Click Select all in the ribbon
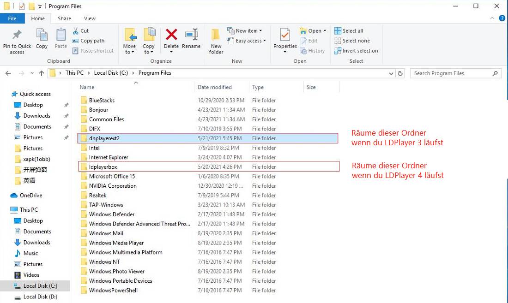This screenshot has height=303, width=508. 349,31
